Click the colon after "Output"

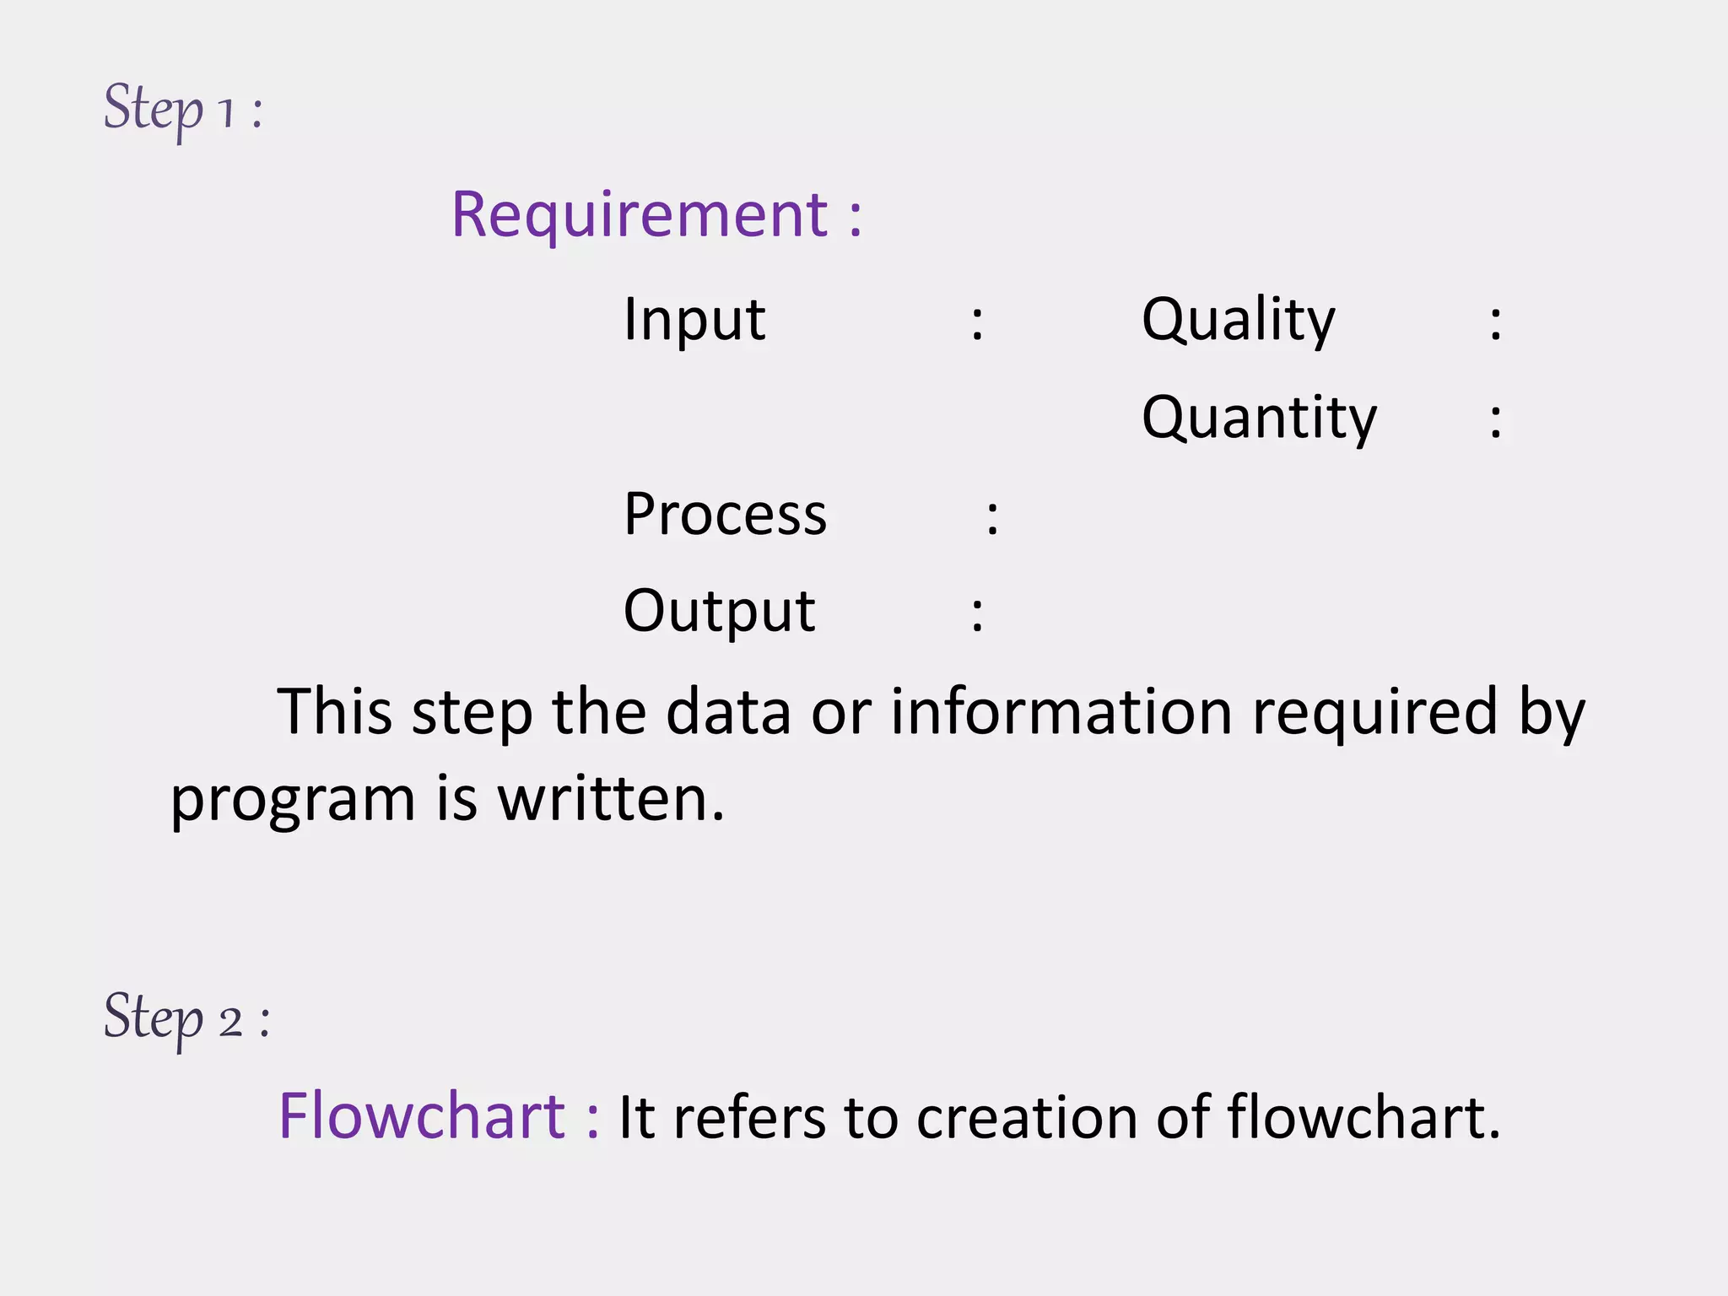pos(977,615)
